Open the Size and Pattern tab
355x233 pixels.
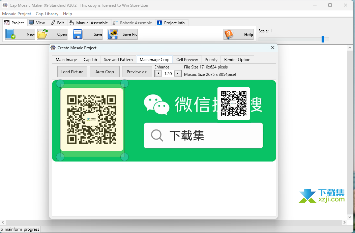pyautogui.click(x=118, y=60)
